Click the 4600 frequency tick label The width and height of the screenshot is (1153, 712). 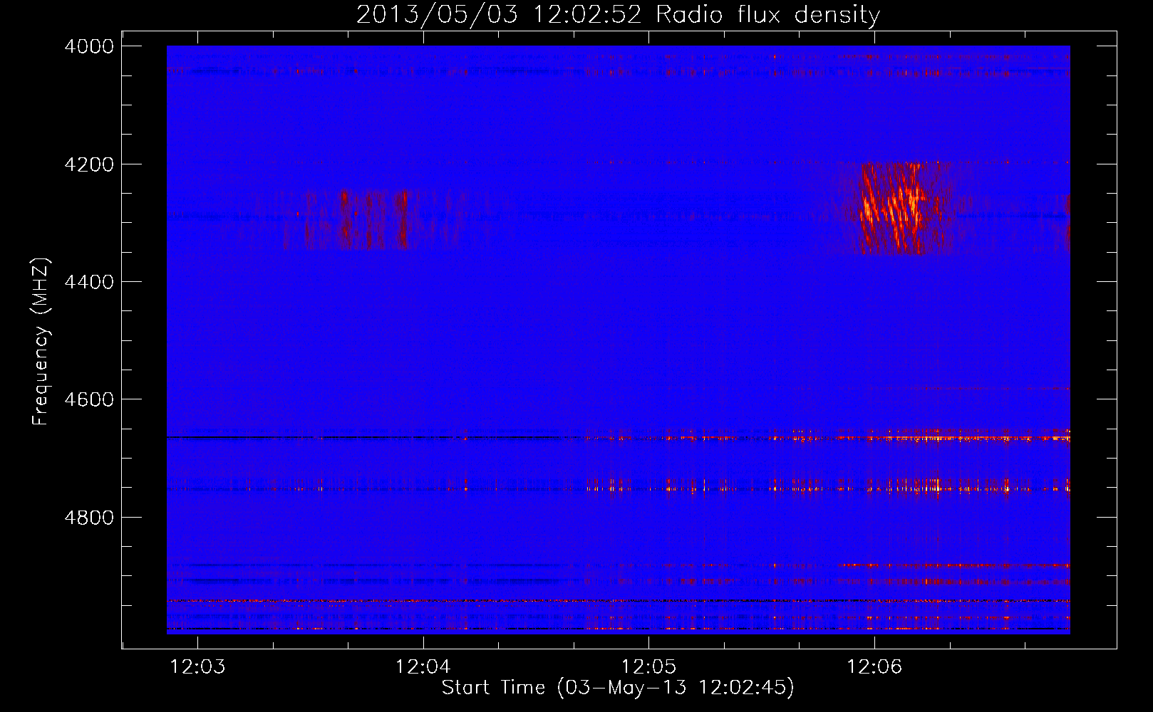point(89,399)
